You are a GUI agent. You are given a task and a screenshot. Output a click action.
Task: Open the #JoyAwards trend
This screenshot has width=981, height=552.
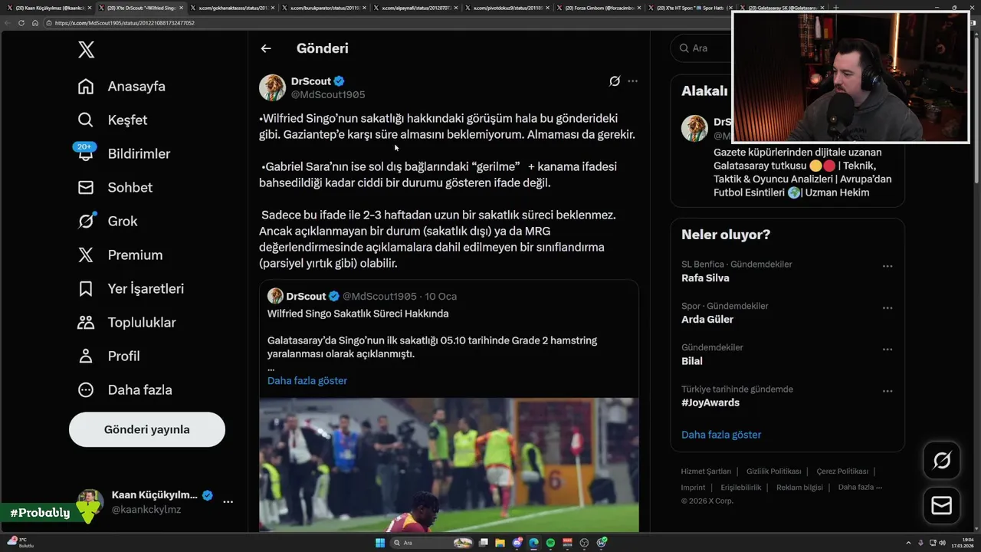[710, 402]
